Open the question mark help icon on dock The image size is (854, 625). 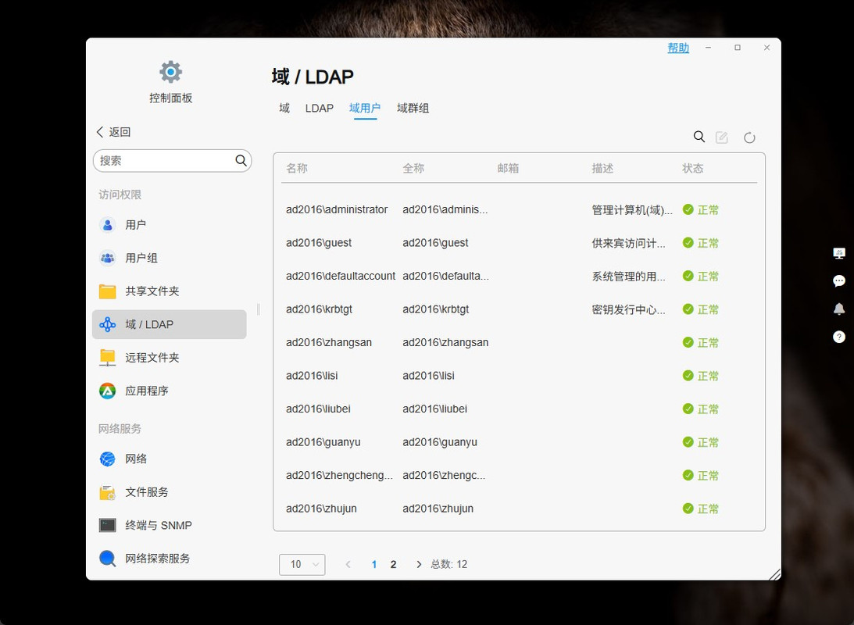(838, 337)
